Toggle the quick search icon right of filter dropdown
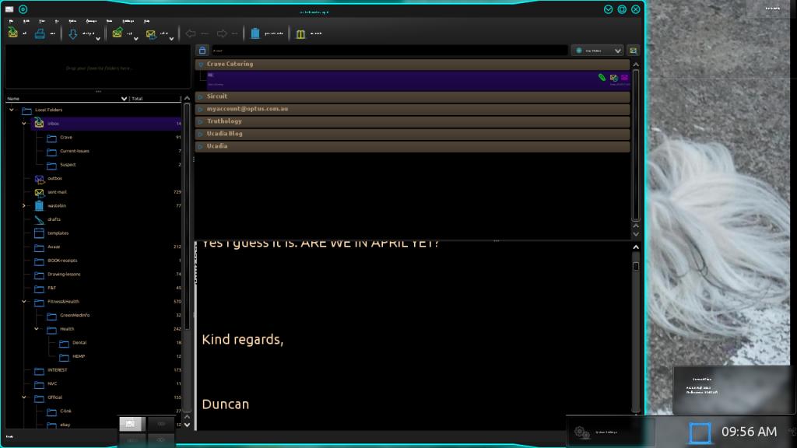The image size is (797, 448). (x=633, y=51)
